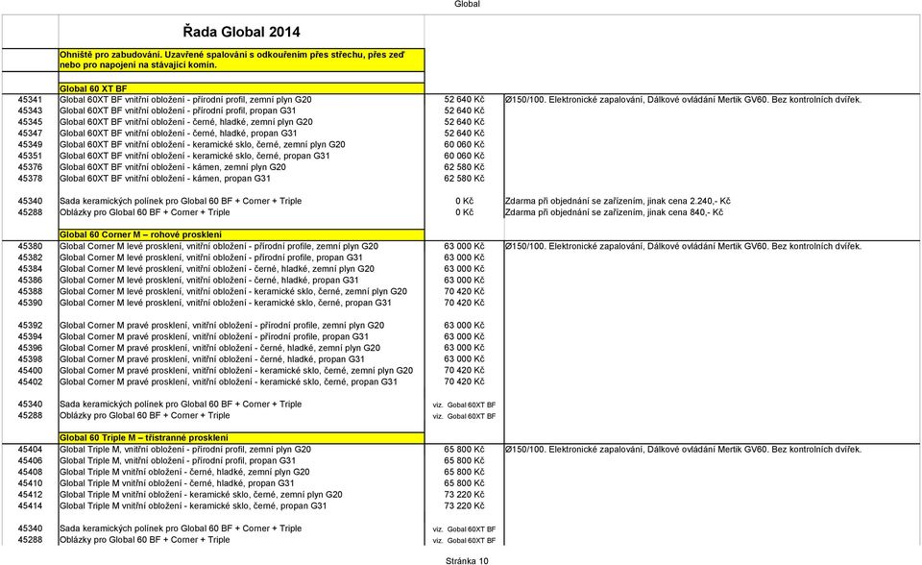Select product code 45406
Screen dimensions: 922x565
(x=30, y=461)
